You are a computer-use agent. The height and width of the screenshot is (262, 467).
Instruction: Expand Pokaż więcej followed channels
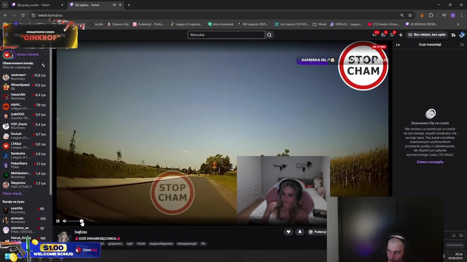pyautogui.click(x=12, y=194)
